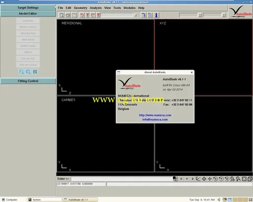Viewport: 253px width, 202px height.
Task: Open the Geometry menu
Action: point(81,8)
